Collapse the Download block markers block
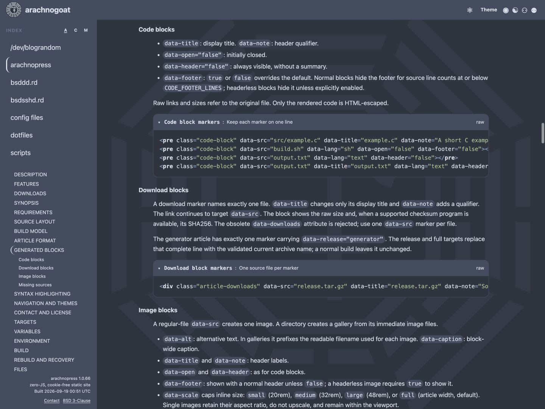 click(x=159, y=268)
